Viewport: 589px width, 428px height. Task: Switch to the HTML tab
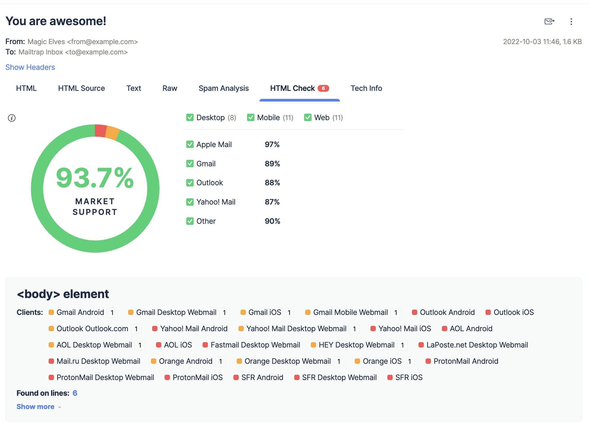pyautogui.click(x=26, y=88)
